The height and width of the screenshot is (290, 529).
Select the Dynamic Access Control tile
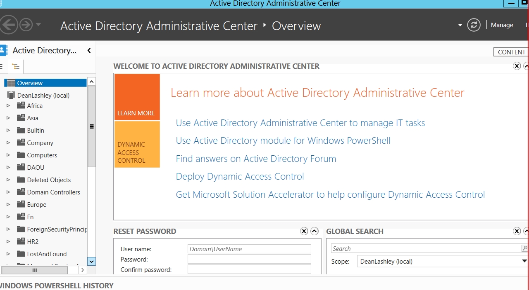137,145
